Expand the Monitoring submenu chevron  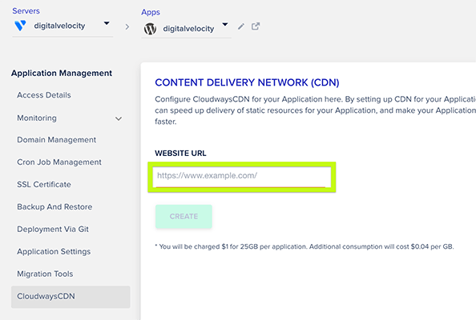click(x=119, y=118)
